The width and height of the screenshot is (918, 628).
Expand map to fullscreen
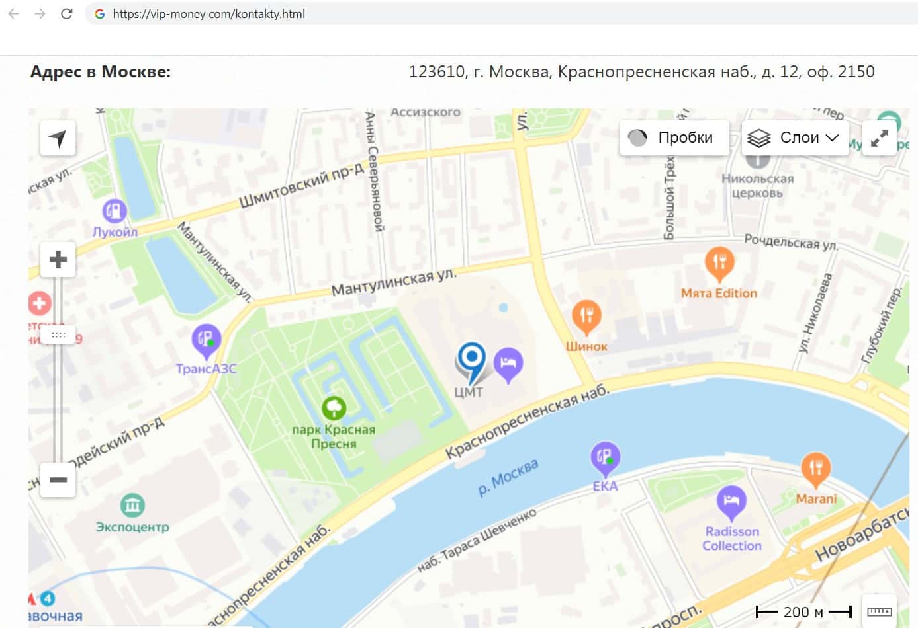click(x=879, y=138)
